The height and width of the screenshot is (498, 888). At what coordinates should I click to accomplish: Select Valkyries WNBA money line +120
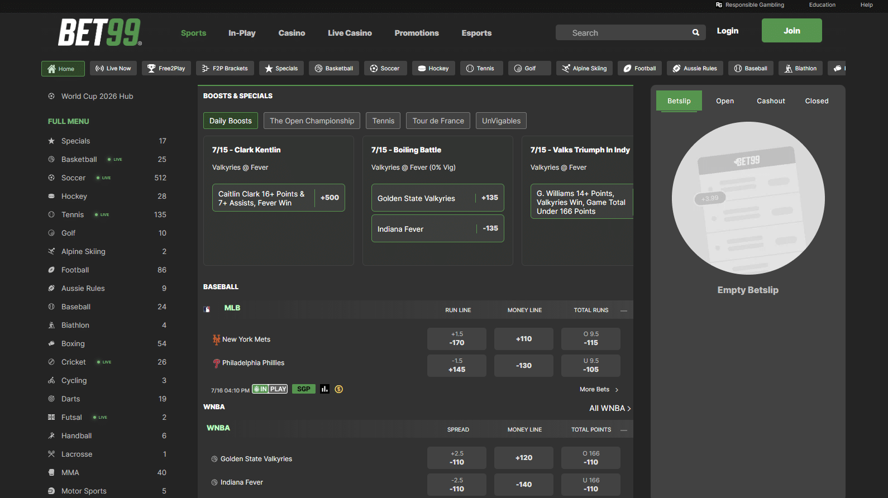click(x=524, y=458)
